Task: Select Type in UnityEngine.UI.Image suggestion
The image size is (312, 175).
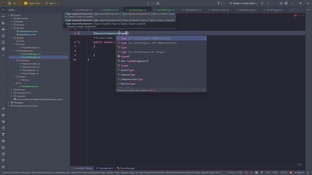Action: 161,52
